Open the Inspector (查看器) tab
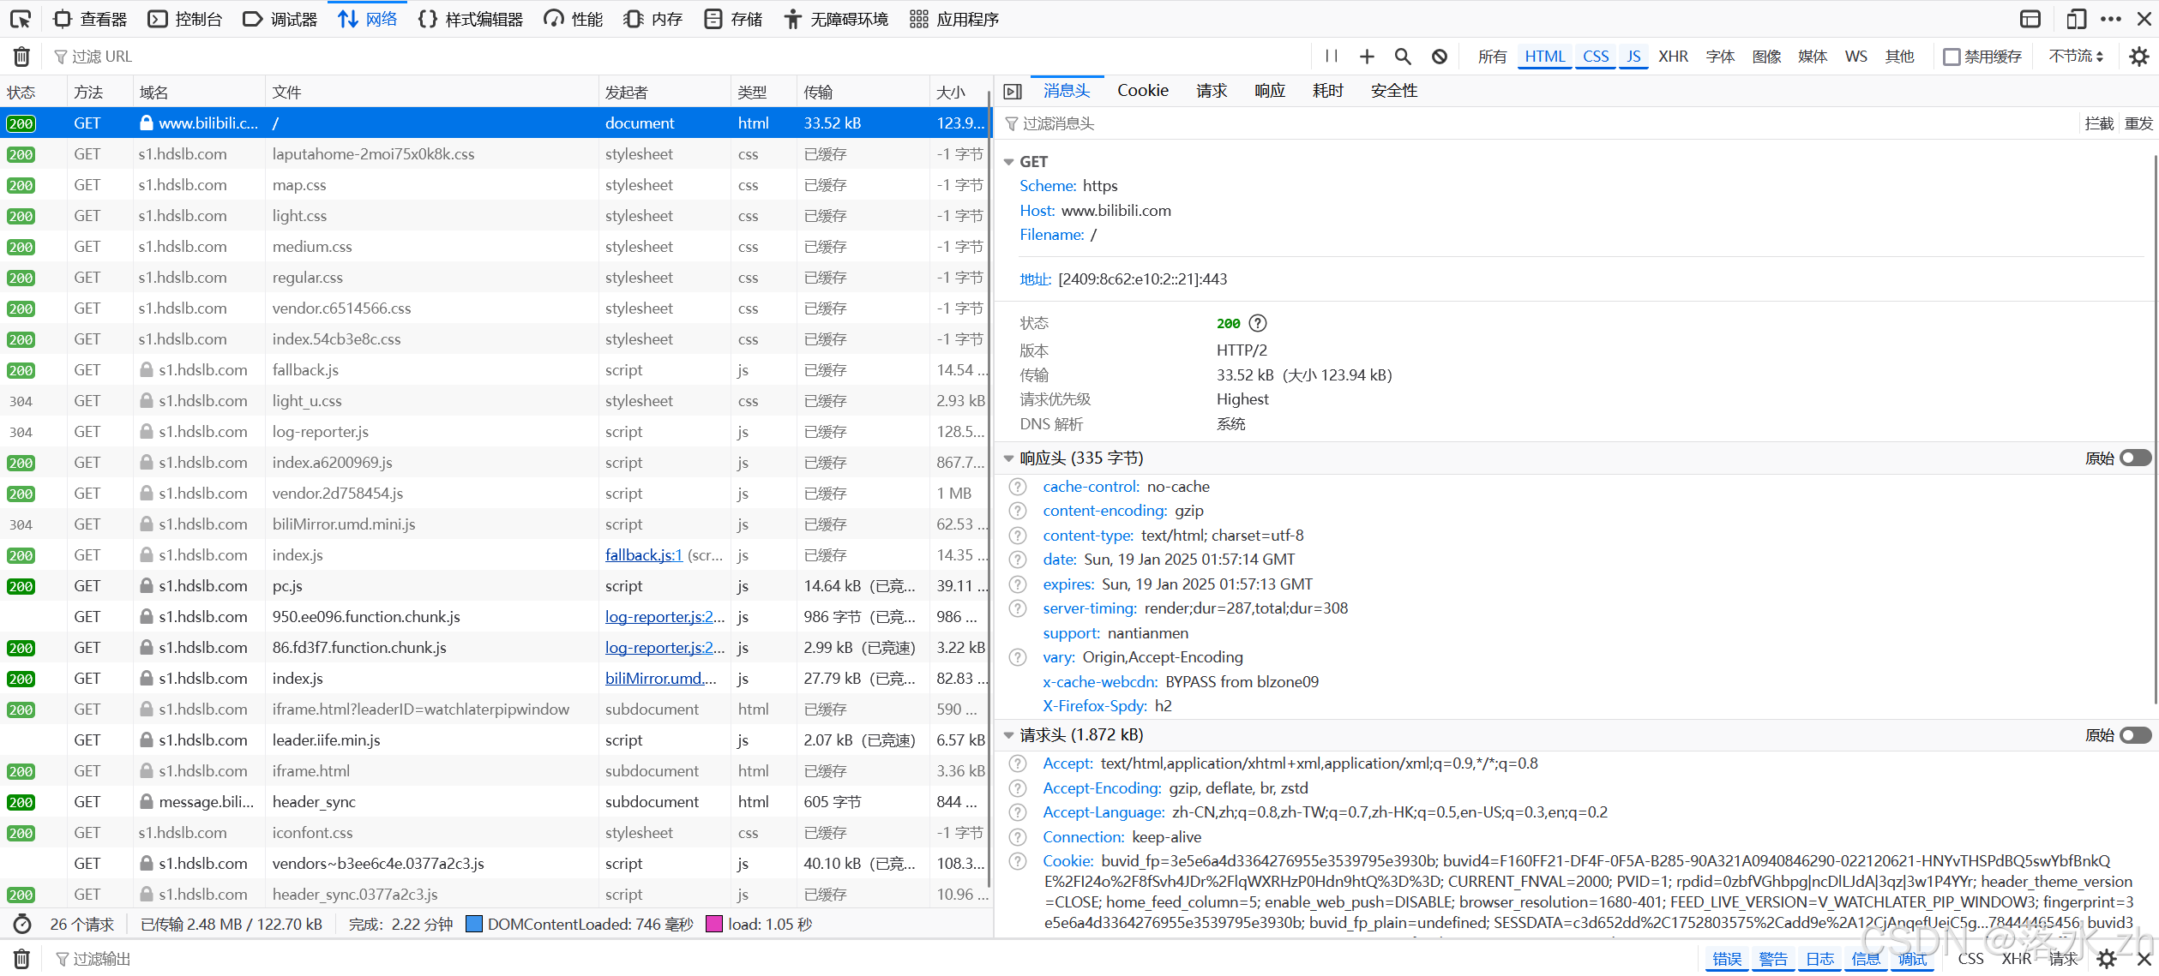Image resolution: width=2159 pixels, height=976 pixels. point(90,19)
